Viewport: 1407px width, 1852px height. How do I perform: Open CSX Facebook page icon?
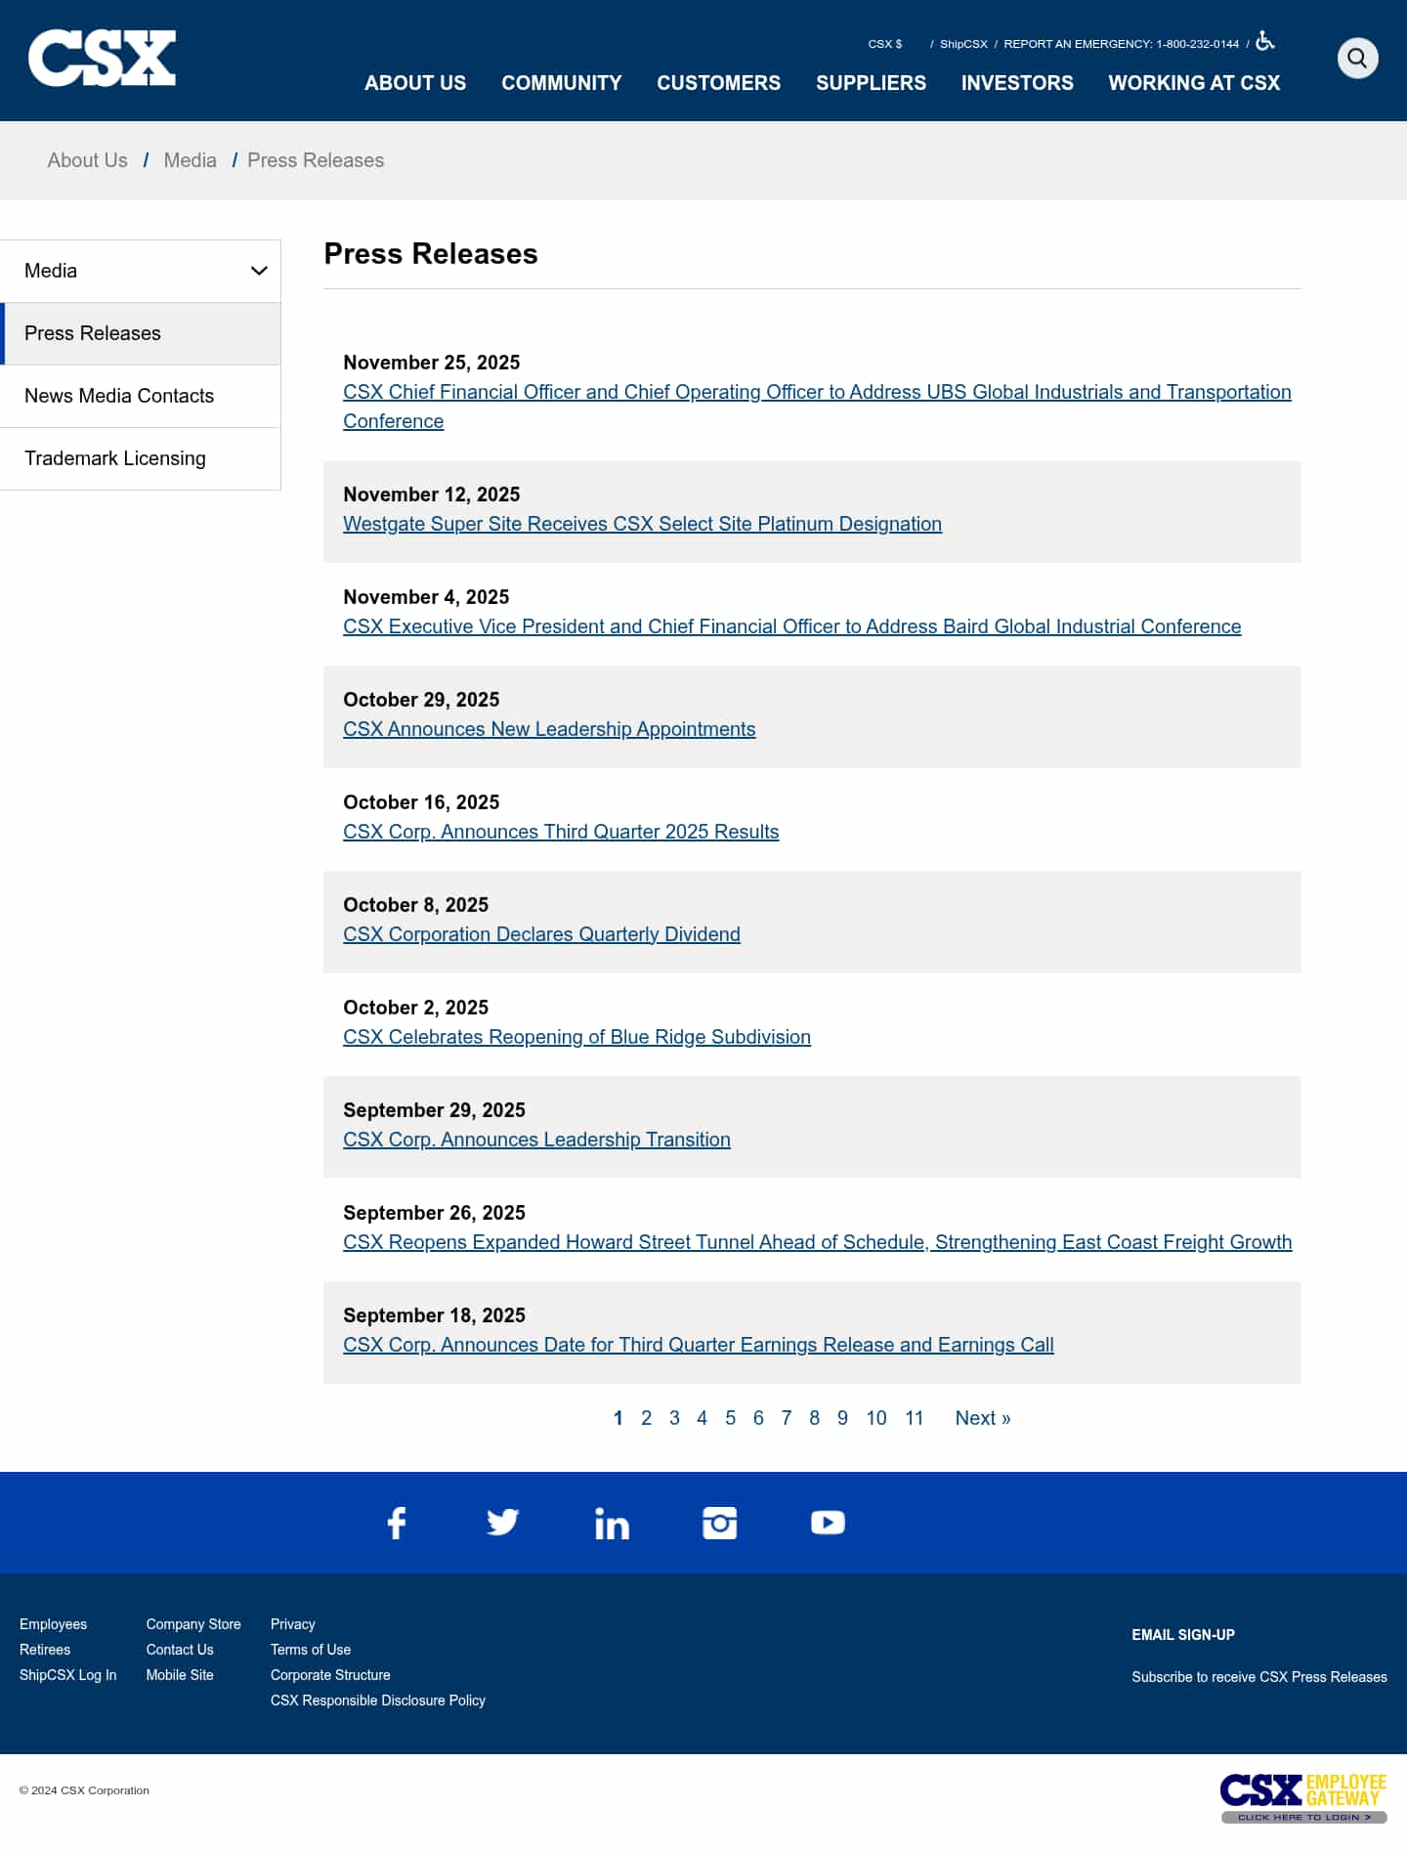tap(397, 1523)
